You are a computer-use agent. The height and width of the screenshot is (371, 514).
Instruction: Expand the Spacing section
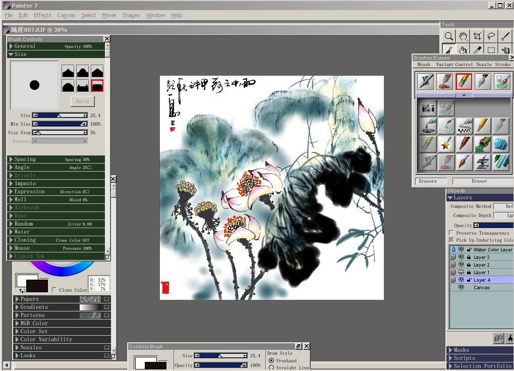coord(55,159)
